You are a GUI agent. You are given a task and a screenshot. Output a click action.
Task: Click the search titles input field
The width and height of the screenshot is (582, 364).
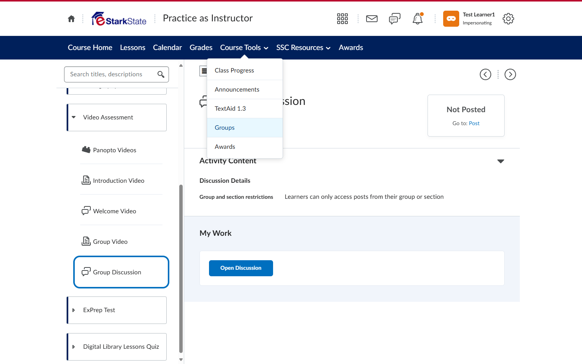[x=117, y=74]
